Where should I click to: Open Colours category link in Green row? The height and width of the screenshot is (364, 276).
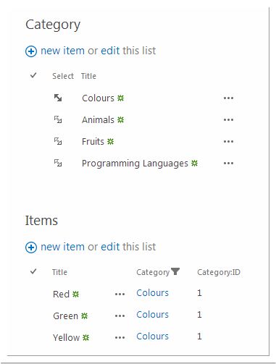(152, 315)
